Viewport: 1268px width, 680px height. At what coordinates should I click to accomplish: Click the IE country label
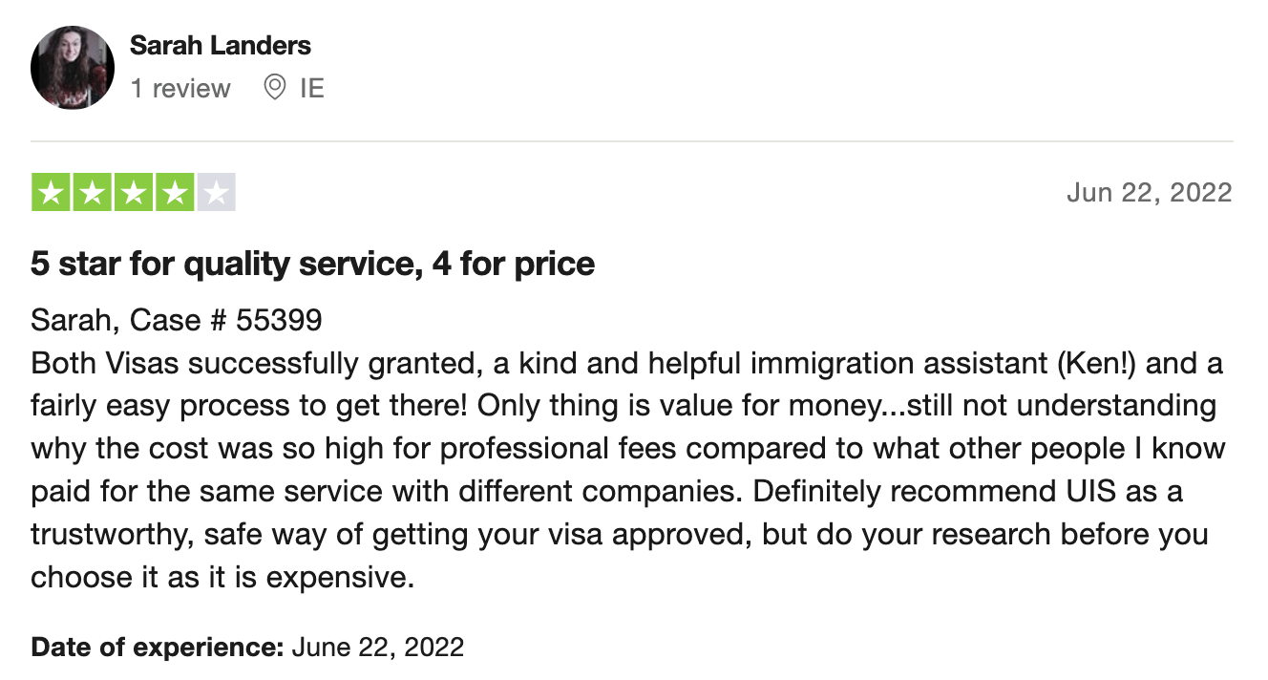(312, 89)
